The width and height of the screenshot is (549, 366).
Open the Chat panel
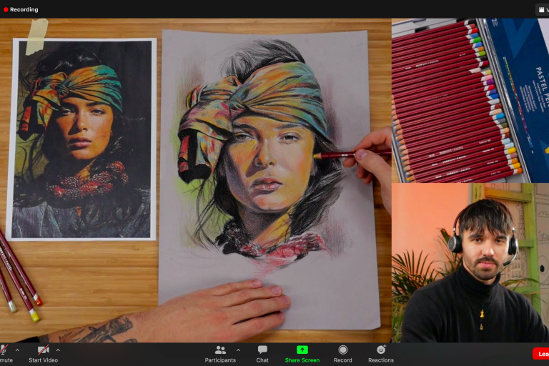[262, 350]
